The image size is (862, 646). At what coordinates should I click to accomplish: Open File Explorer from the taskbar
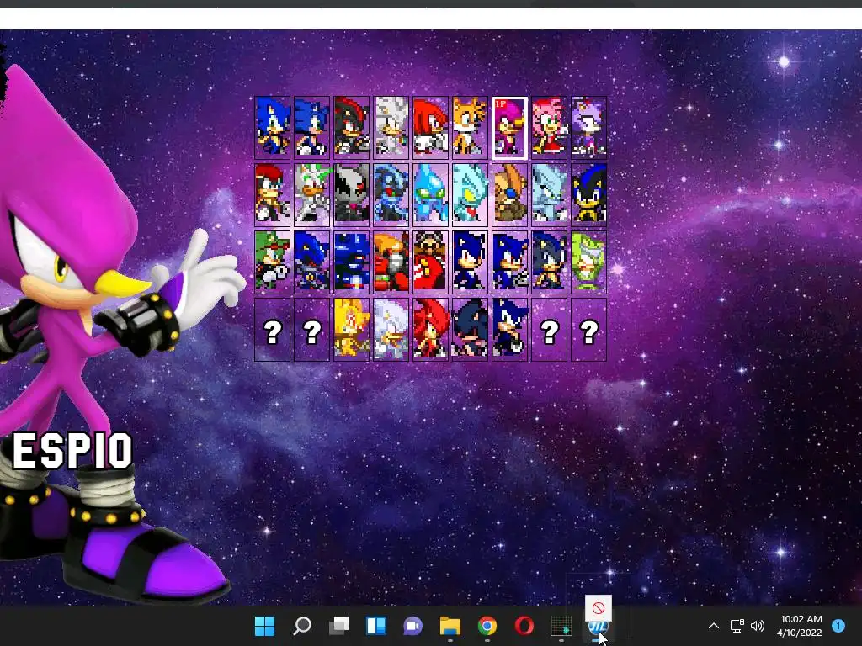pyautogui.click(x=450, y=626)
